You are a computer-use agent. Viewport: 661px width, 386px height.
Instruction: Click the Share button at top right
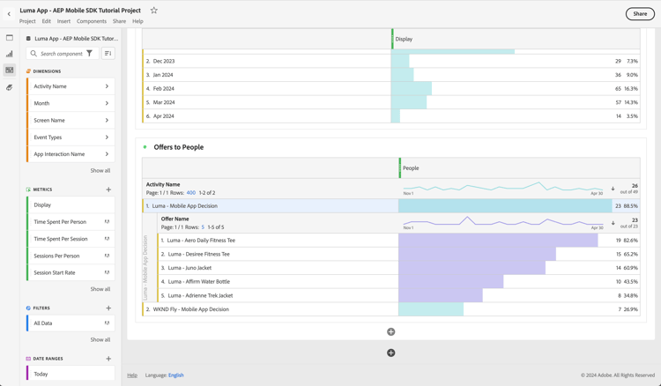pyautogui.click(x=640, y=13)
